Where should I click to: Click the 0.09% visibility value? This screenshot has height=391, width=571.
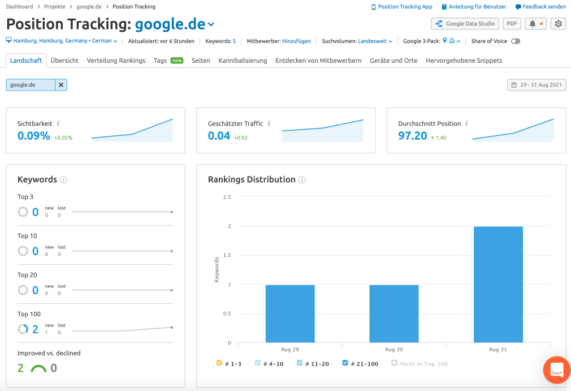coord(33,136)
